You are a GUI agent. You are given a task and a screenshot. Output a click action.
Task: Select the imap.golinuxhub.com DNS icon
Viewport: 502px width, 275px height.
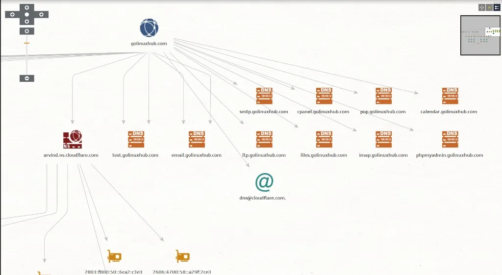pyautogui.click(x=383, y=139)
